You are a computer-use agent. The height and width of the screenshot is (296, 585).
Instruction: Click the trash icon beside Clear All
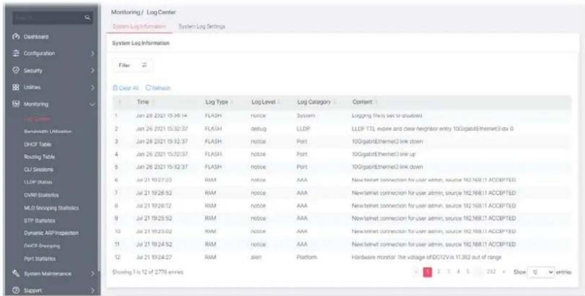coord(115,88)
